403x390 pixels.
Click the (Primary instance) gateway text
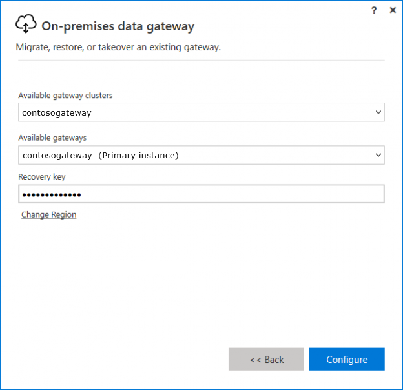138,155
